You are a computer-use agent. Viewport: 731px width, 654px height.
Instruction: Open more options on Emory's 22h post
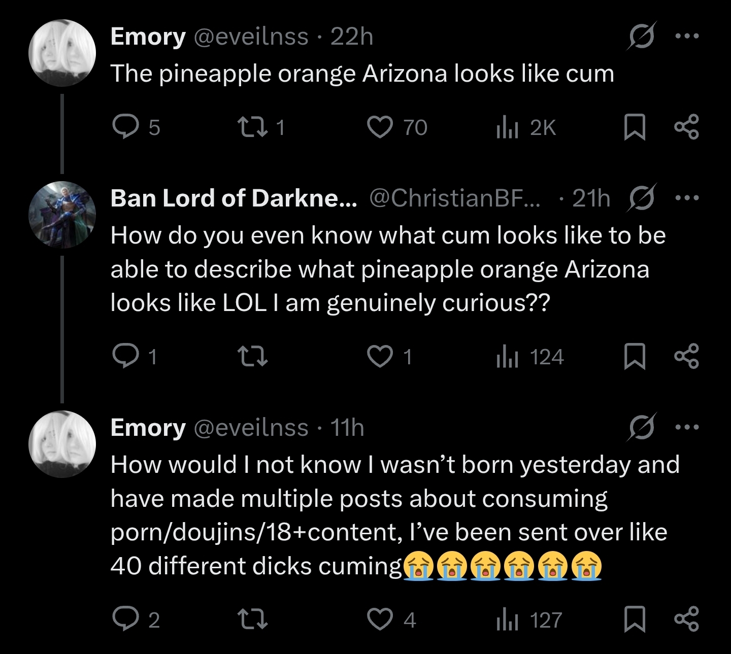point(687,36)
